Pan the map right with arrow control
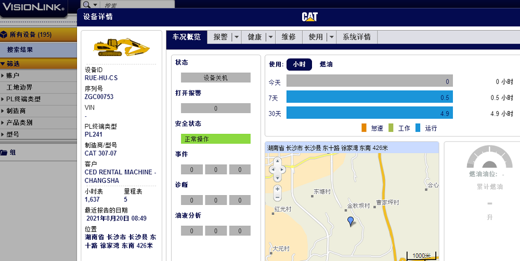The height and width of the screenshot is (261, 520). (x=283, y=170)
